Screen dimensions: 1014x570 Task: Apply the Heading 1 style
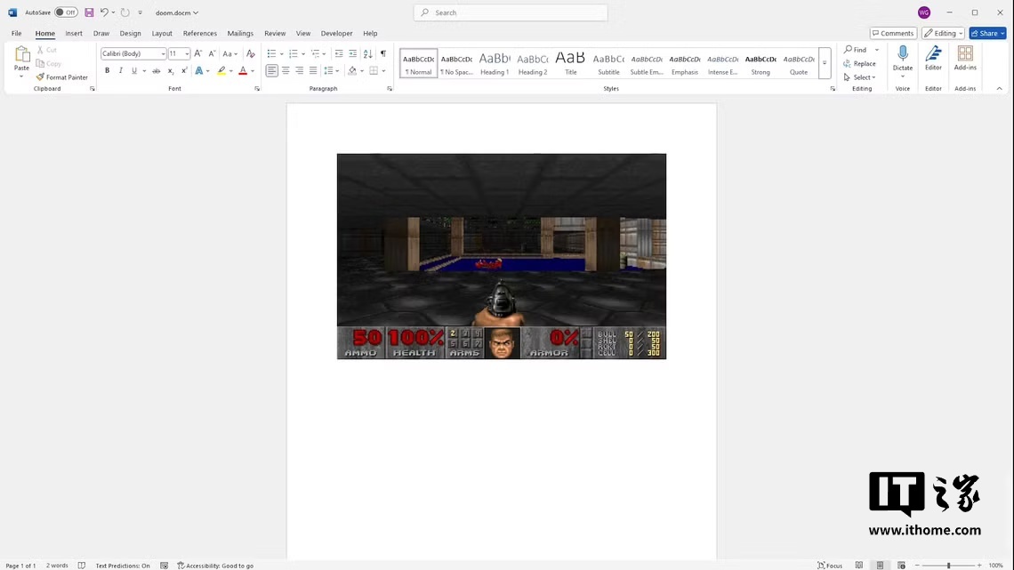pos(495,63)
